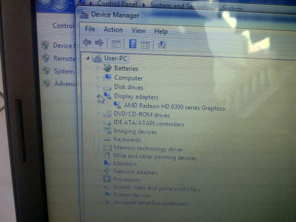The height and width of the screenshot is (222, 296).
Task: Click shield icon beside Remote settings link
Action: click(45, 58)
